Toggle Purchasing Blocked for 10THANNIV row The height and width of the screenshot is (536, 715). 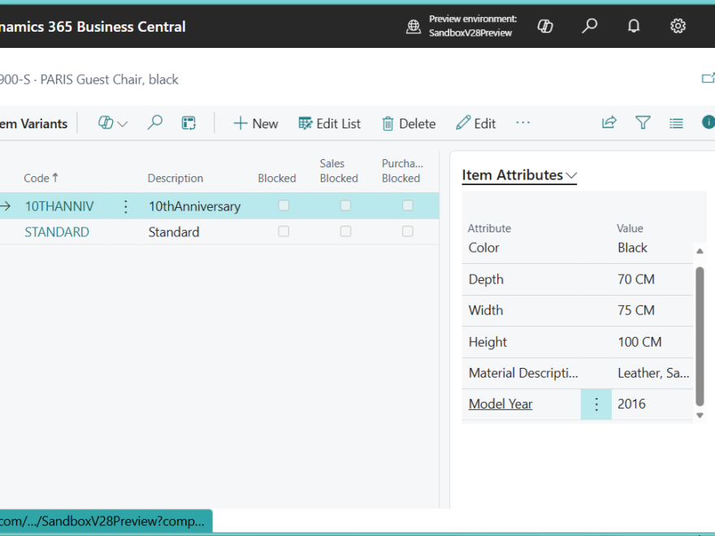pyautogui.click(x=407, y=205)
